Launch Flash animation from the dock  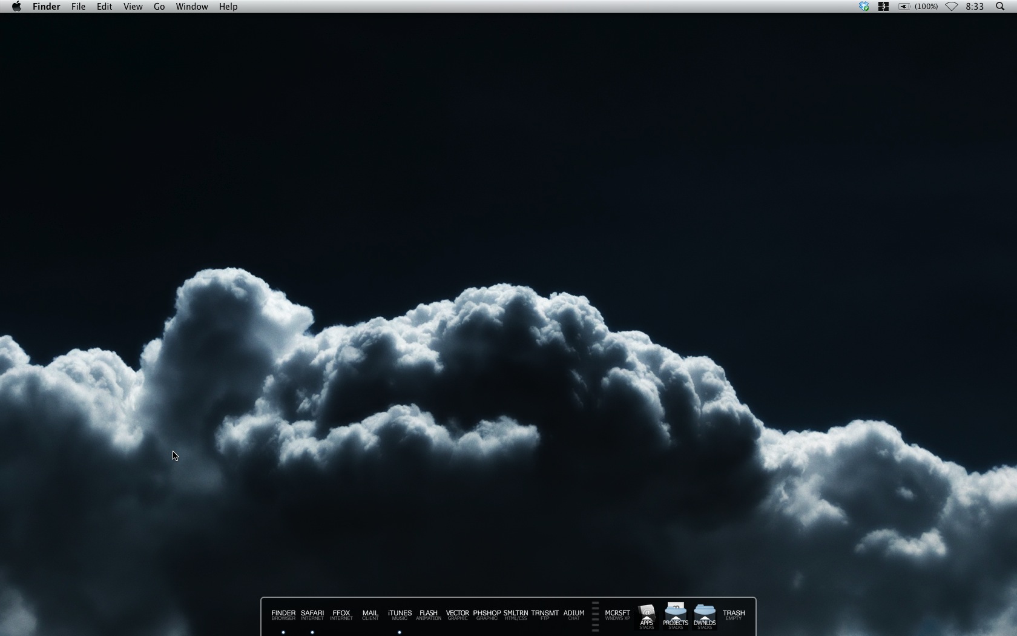(x=429, y=615)
